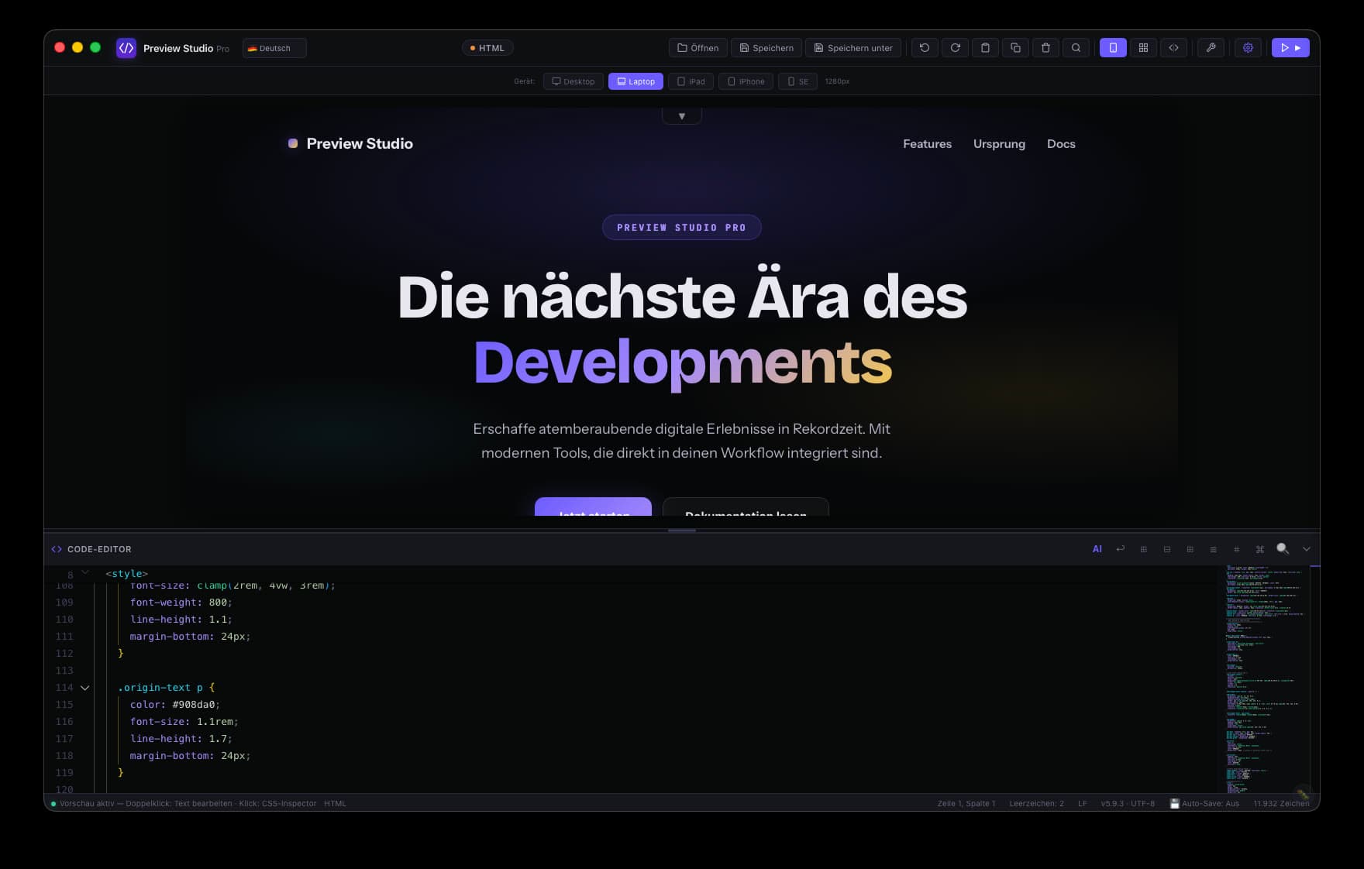Image resolution: width=1364 pixels, height=869 pixels.
Task: Click the magnifier icon in editor toolbar
Action: [x=1283, y=548]
